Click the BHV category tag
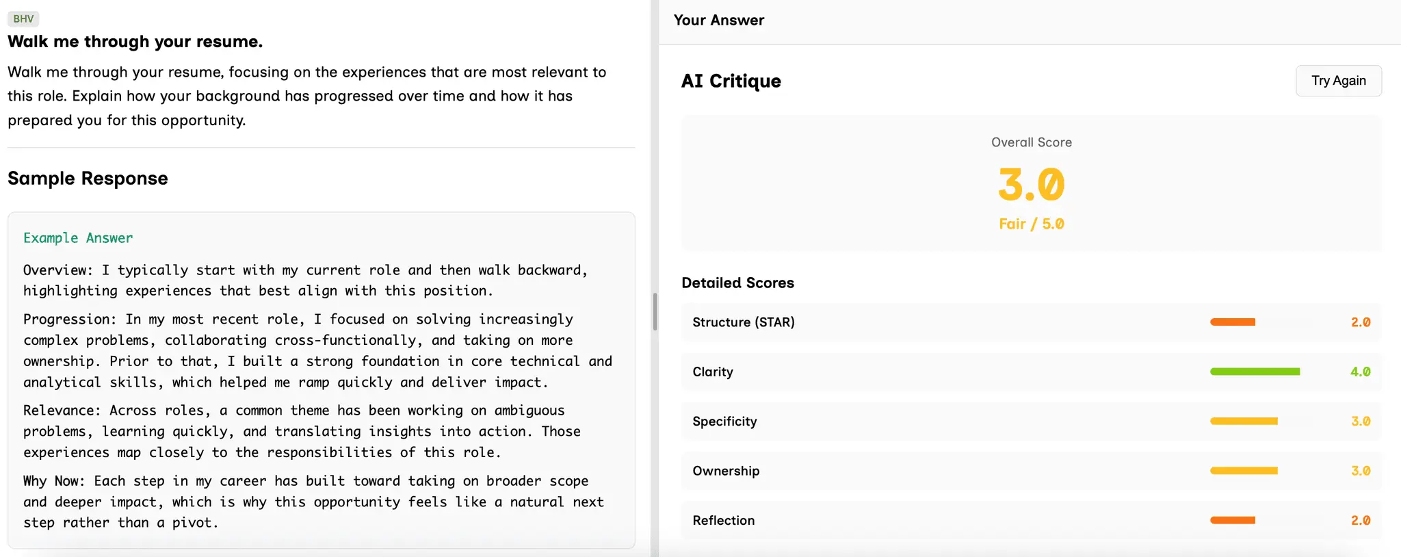 click(23, 18)
